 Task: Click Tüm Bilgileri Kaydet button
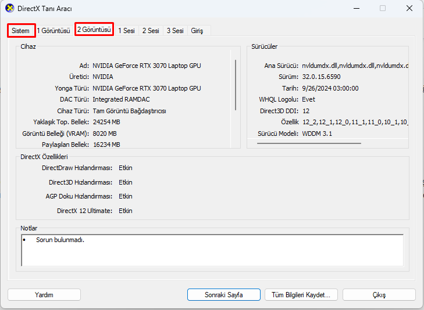[301, 295]
